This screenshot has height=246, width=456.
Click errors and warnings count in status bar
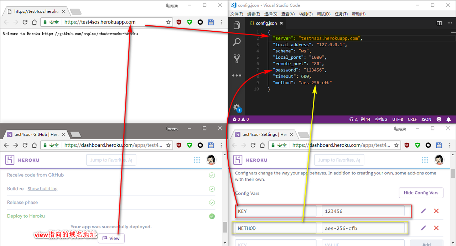coord(241,119)
